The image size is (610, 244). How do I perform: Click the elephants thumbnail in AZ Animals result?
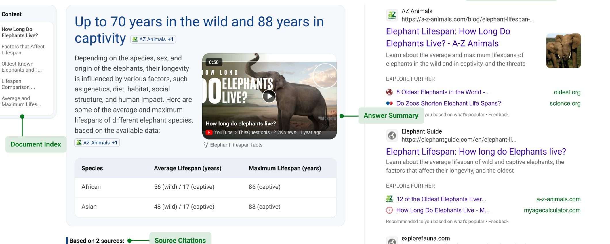pyautogui.click(x=563, y=51)
